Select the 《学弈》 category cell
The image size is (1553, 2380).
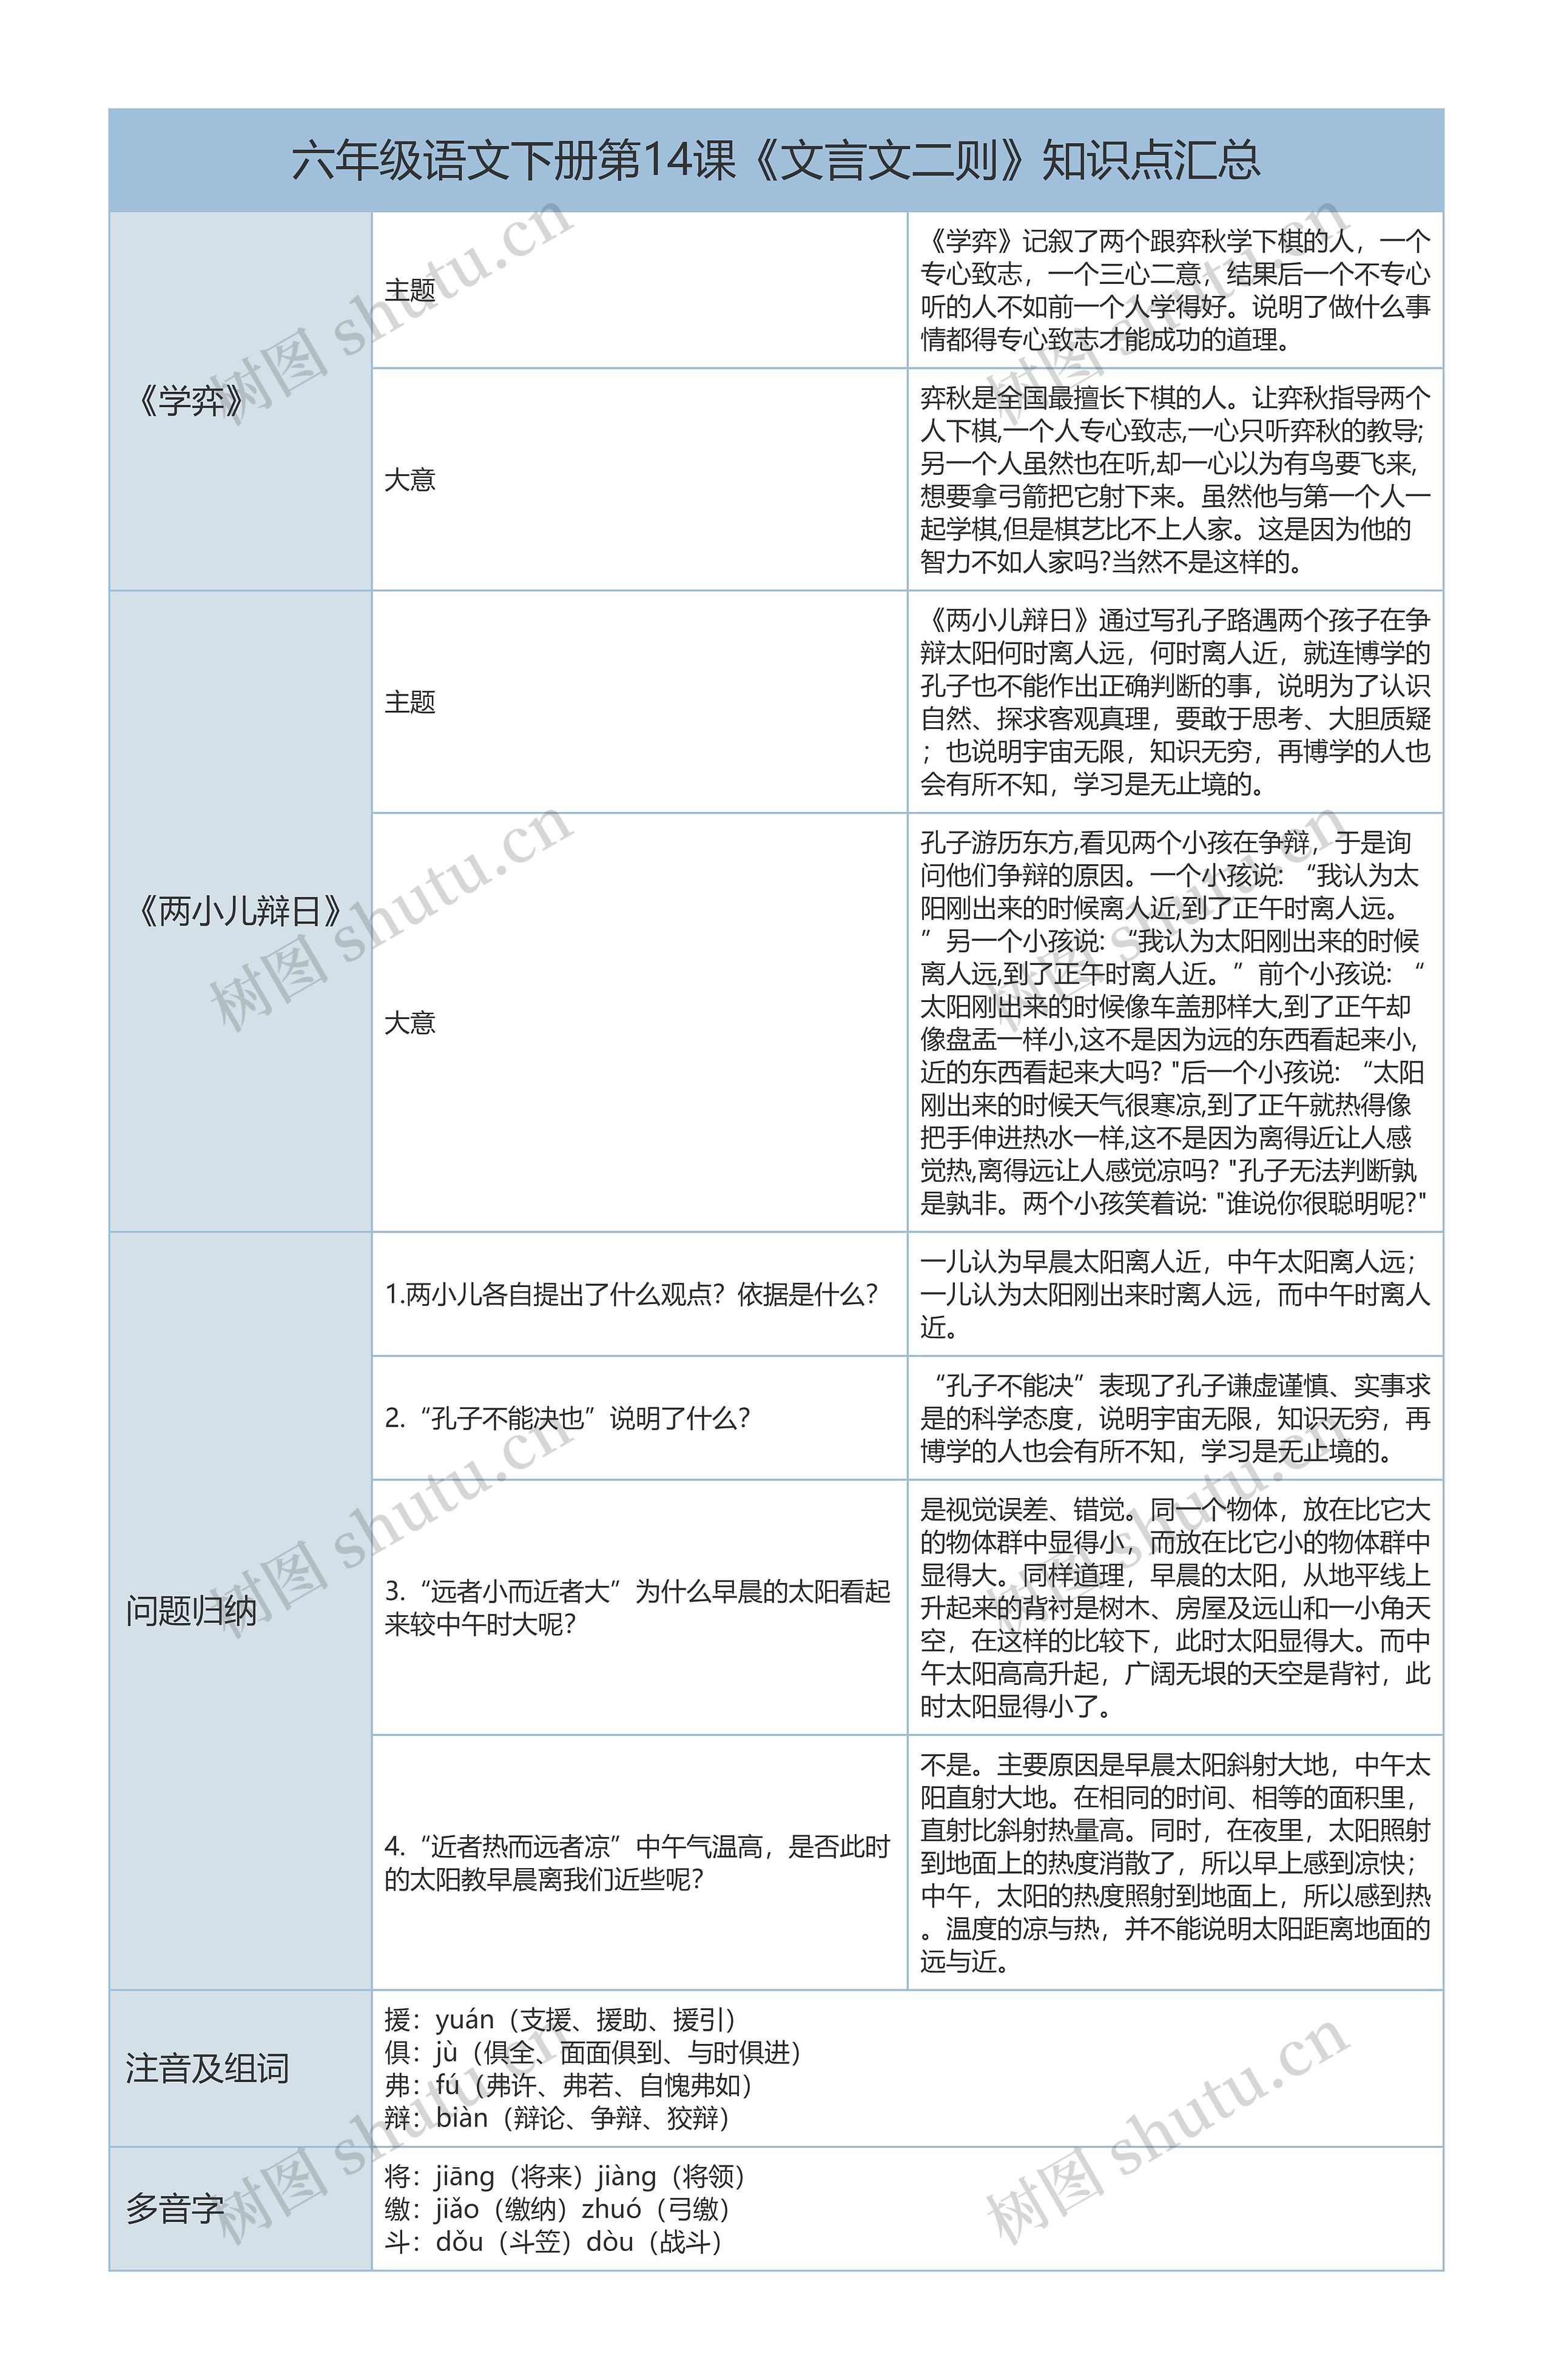click(240, 401)
